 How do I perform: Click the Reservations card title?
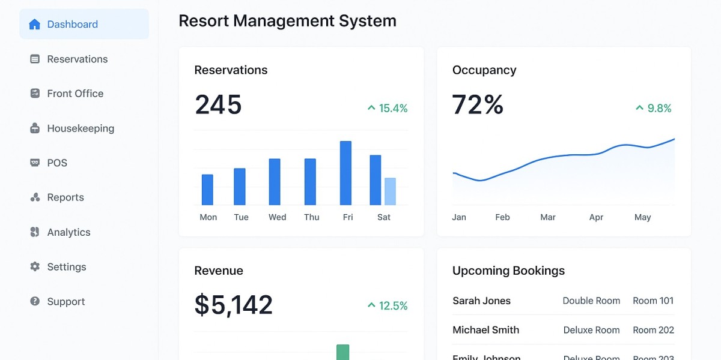point(231,70)
